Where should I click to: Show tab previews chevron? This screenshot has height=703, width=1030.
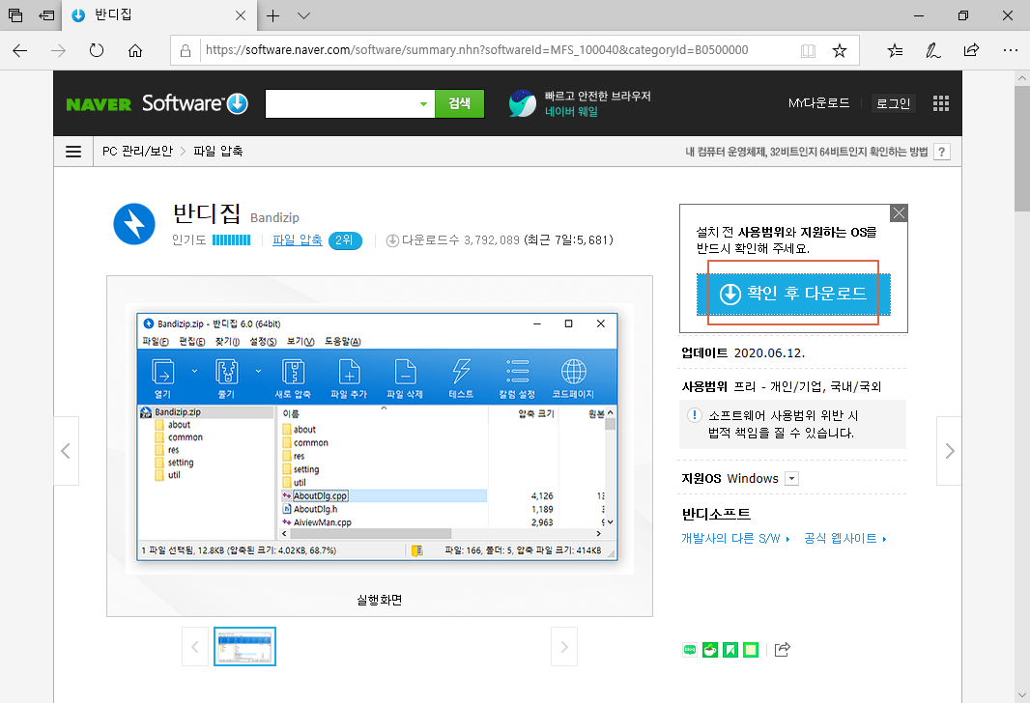pyautogui.click(x=303, y=15)
